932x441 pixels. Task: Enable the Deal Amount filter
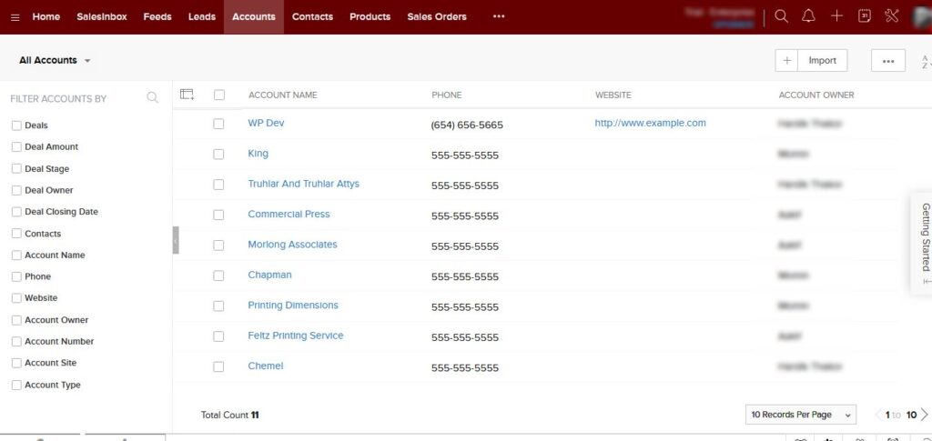coord(16,146)
